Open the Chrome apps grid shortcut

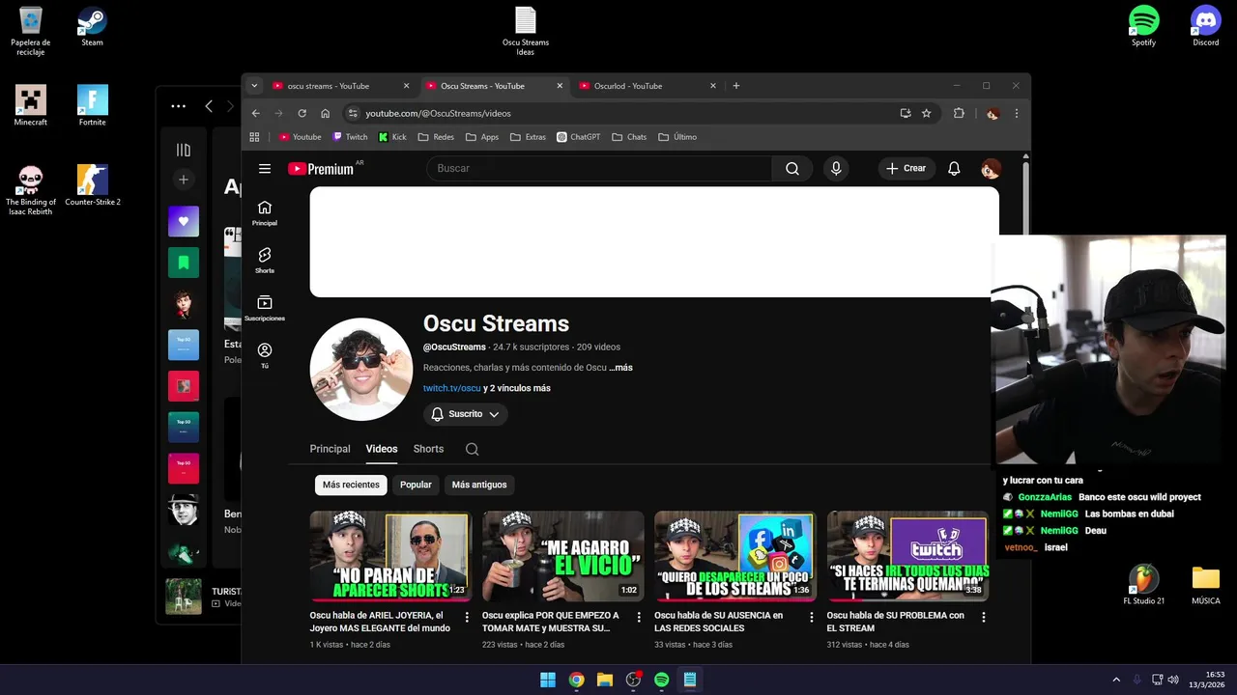pos(255,137)
